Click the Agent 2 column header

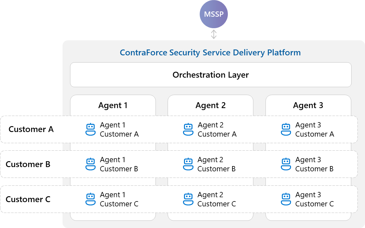(210, 105)
